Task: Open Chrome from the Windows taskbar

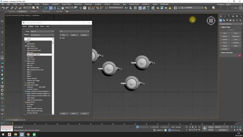Action: [28, 134]
